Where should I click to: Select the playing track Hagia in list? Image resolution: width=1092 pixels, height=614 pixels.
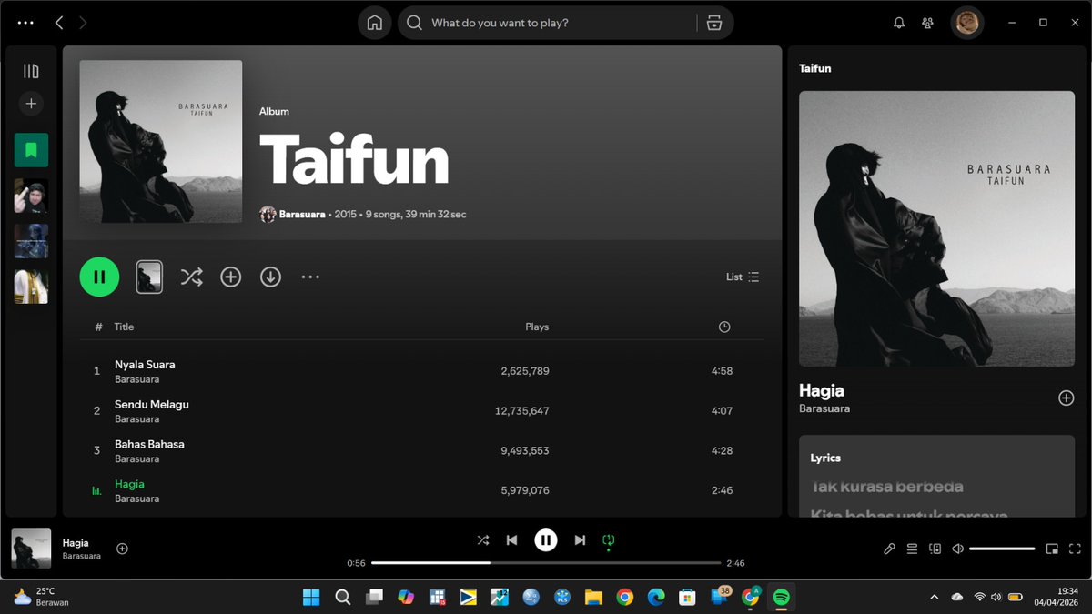129,485
